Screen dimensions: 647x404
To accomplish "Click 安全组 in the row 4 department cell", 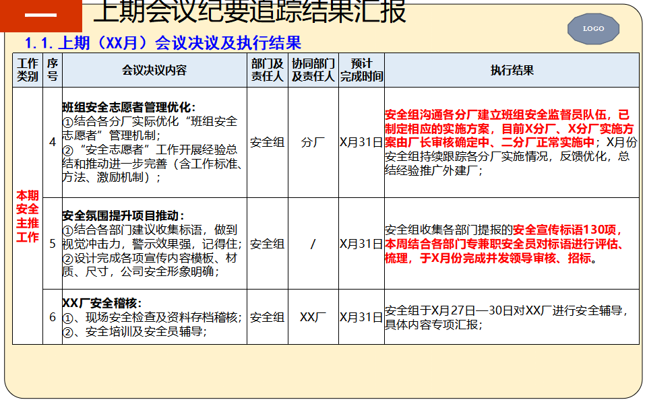I will coord(268,142).
